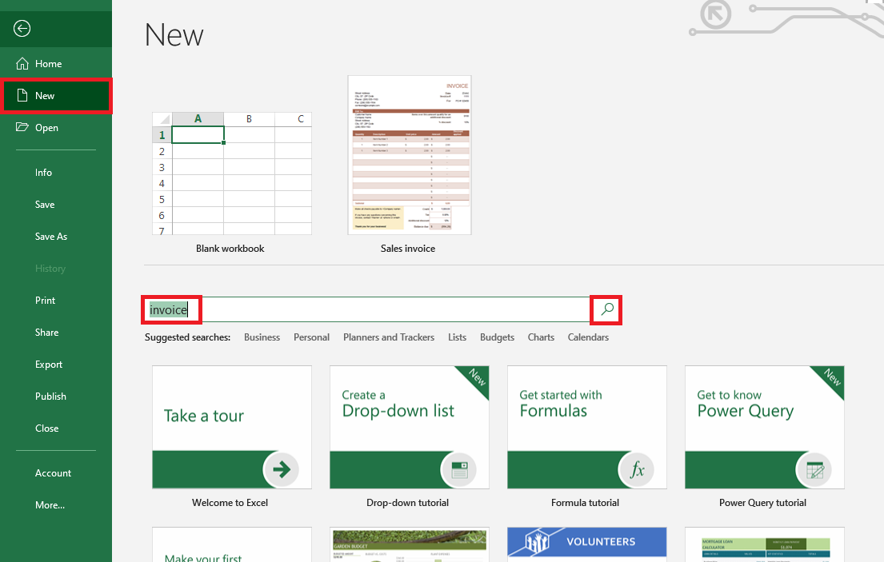
Task: Click the drop-down list icon on the card
Action: pos(459,469)
